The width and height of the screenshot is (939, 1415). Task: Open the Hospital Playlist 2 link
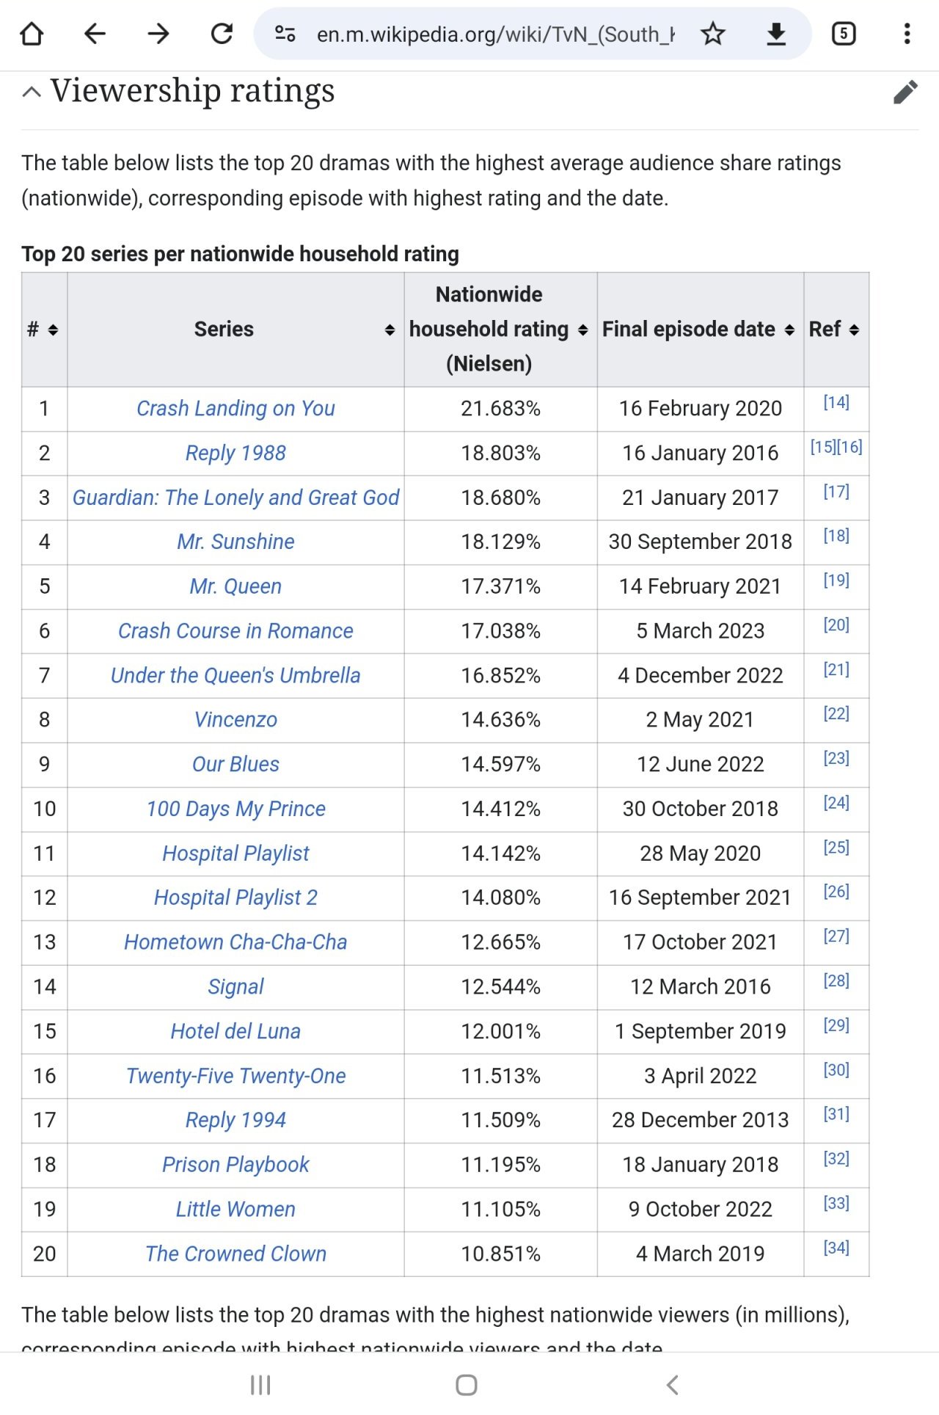(235, 898)
